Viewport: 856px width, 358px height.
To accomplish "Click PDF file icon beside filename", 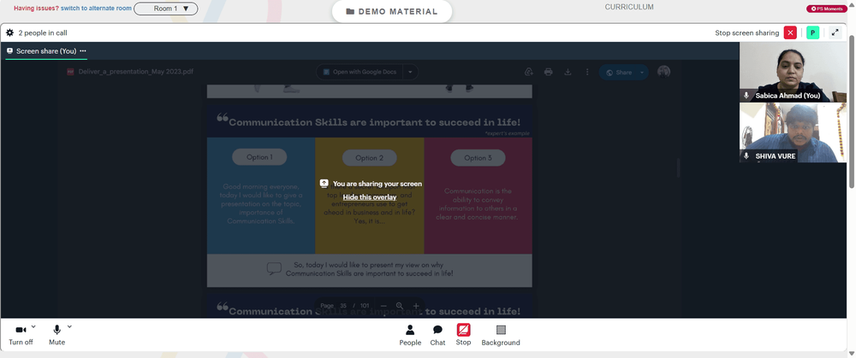I will 70,72.
